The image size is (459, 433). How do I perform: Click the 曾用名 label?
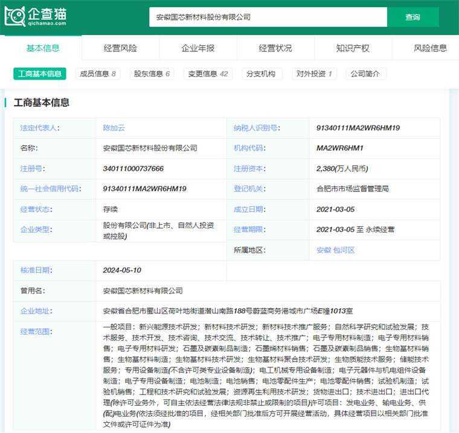[x=33, y=291]
